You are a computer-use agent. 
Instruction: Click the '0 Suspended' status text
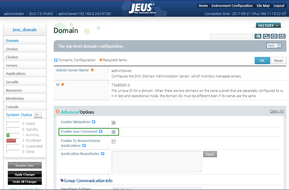[32, 146]
